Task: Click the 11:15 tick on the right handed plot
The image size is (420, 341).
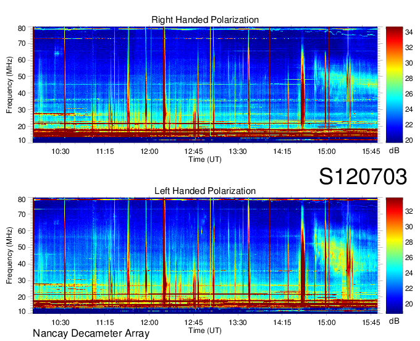Action: tap(105, 151)
